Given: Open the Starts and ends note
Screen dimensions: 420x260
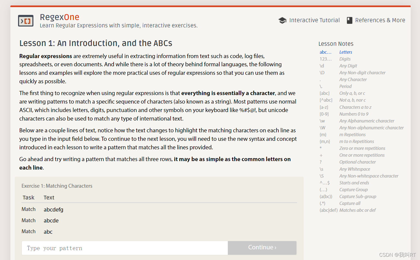Looking at the screenshot, I should pyautogui.click(x=354, y=183).
